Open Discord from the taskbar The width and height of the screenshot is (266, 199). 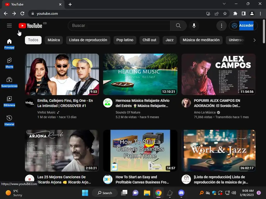pos(181,193)
